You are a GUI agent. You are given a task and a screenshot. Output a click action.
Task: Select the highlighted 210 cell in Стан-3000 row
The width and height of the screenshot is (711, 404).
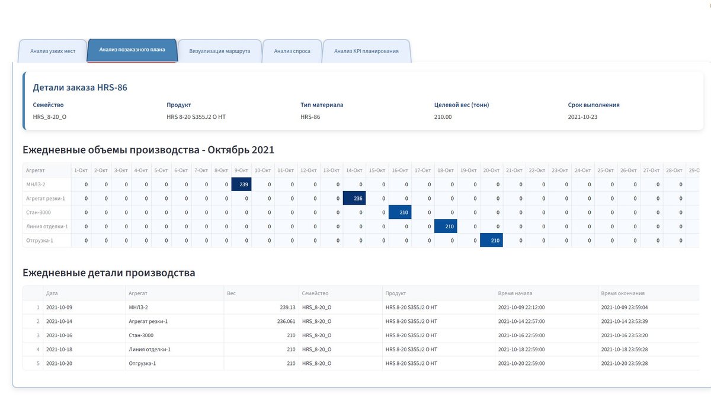pos(400,212)
